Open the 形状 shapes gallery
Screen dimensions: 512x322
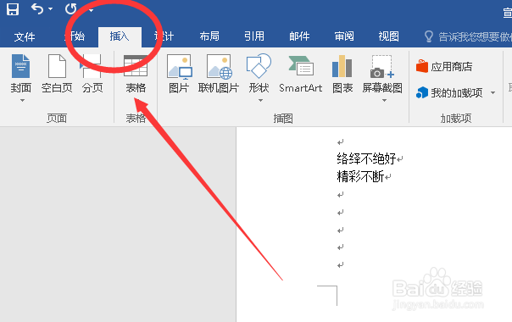(259, 74)
